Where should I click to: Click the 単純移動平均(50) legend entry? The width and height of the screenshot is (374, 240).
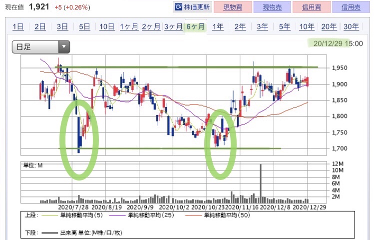pos(218,215)
